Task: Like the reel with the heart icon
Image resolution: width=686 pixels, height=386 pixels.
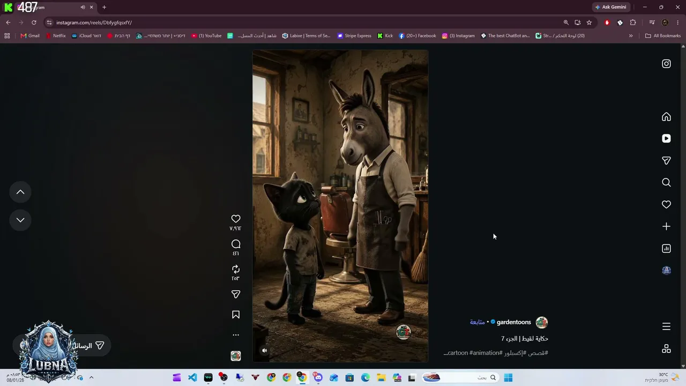Action: point(236,219)
